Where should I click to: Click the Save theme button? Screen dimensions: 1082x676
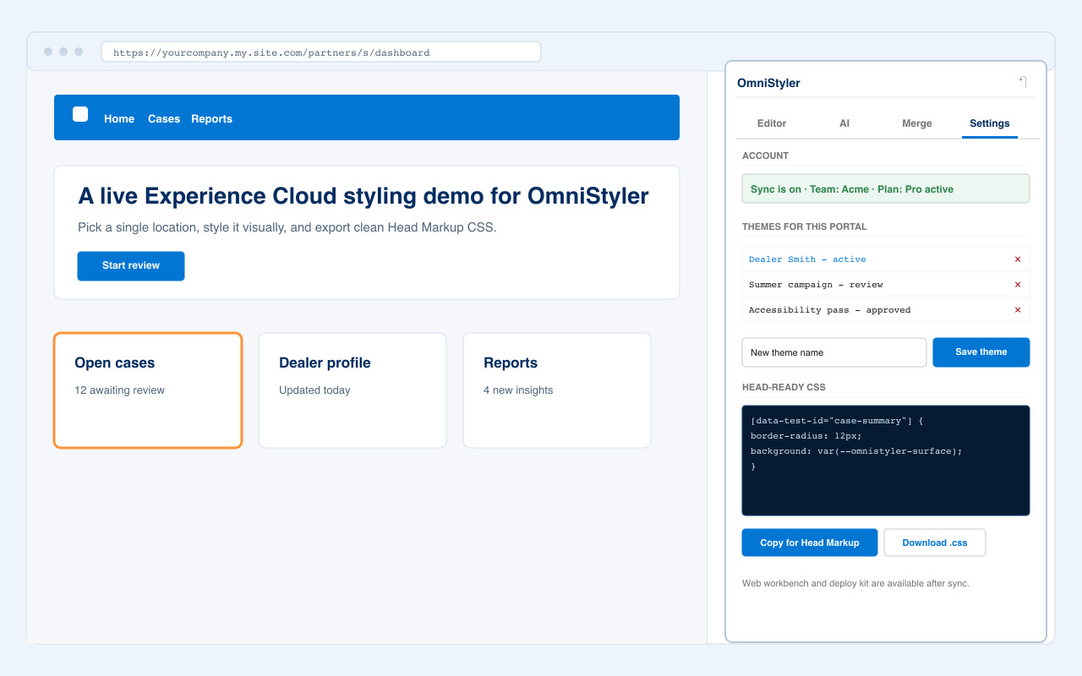click(981, 352)
